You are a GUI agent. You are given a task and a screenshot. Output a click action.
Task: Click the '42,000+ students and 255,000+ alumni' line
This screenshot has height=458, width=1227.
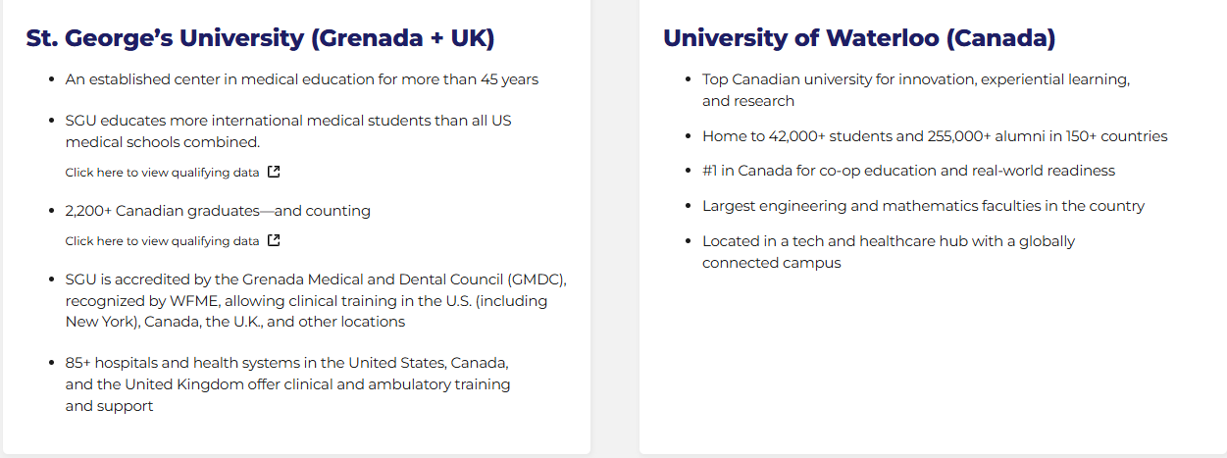pyautogui.click(x=935, y=136)
